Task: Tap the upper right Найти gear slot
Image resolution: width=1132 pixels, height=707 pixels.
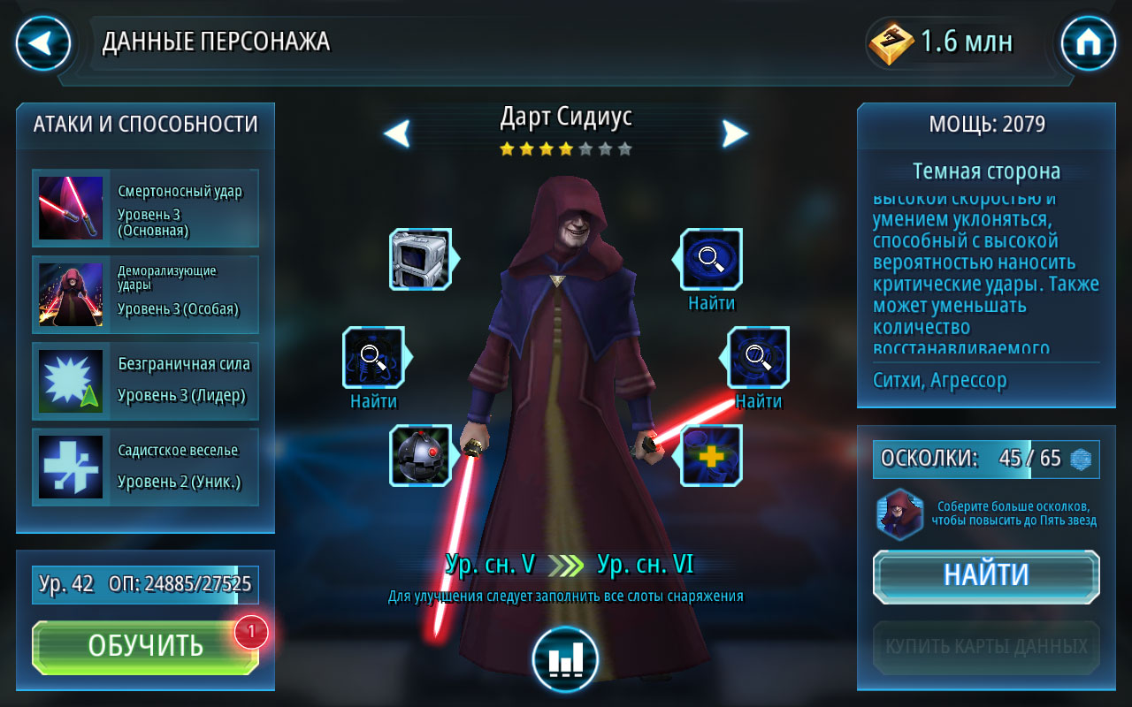Action: coord(711,259)
